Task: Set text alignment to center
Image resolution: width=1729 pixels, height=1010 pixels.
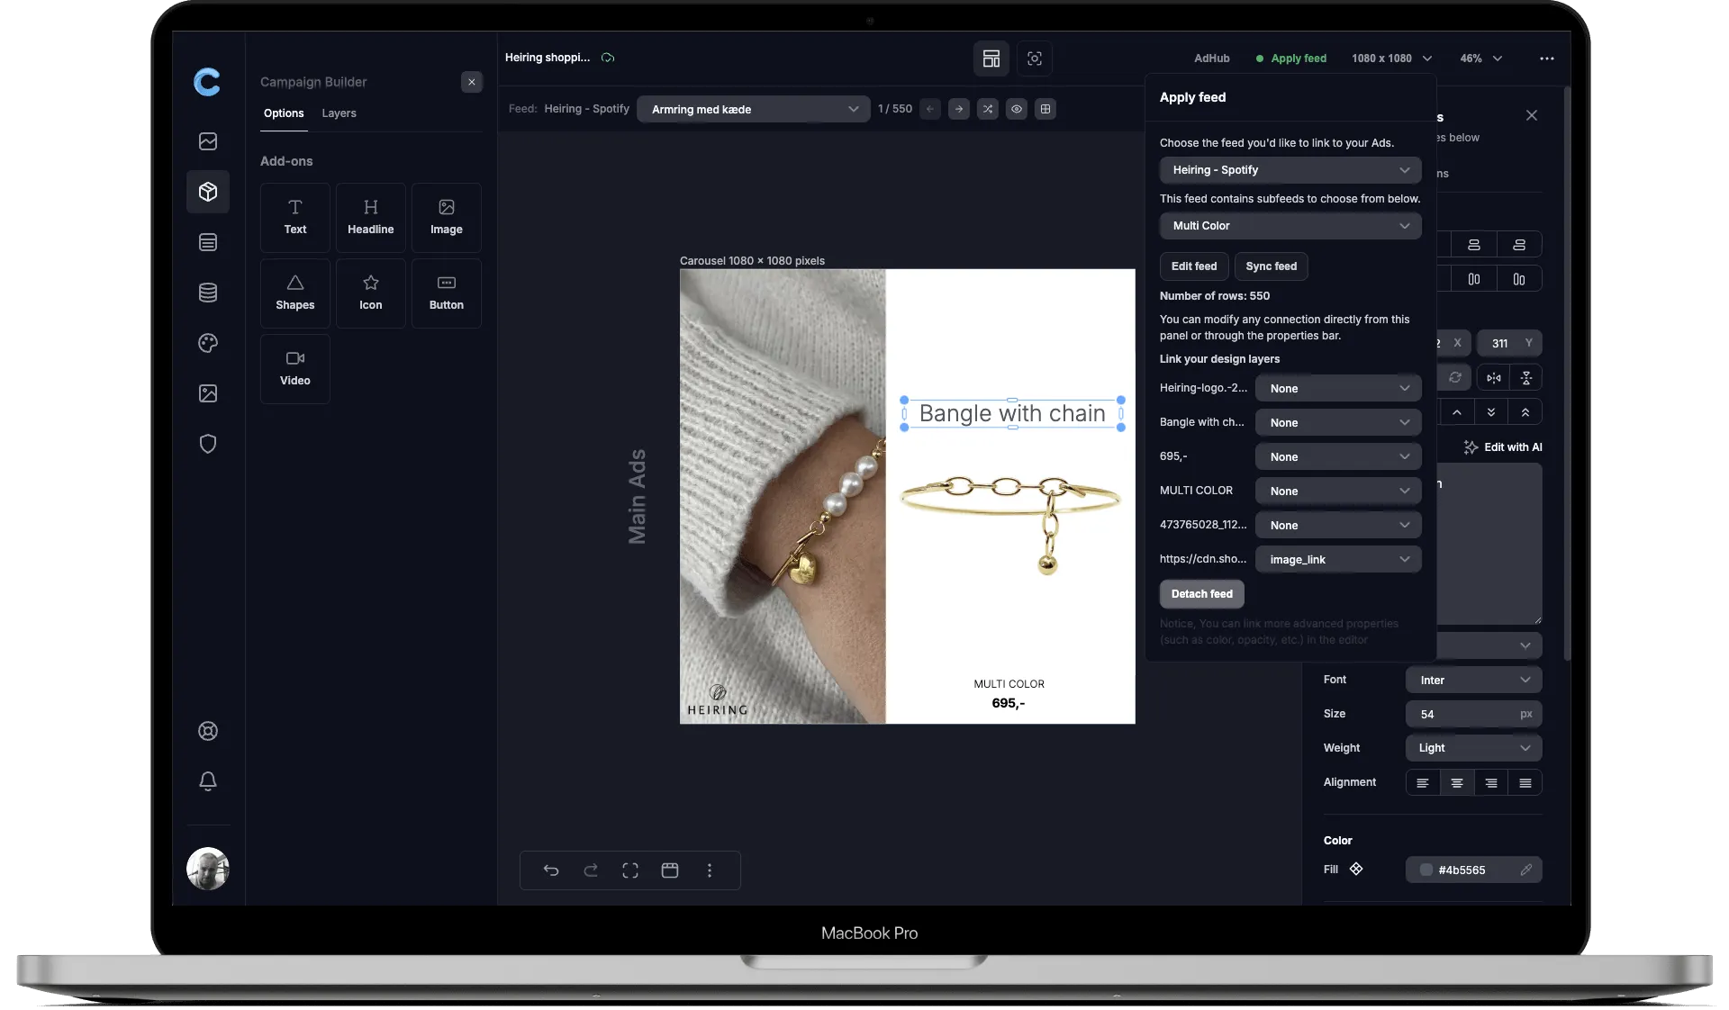Action: click(x=1457, y=783)
